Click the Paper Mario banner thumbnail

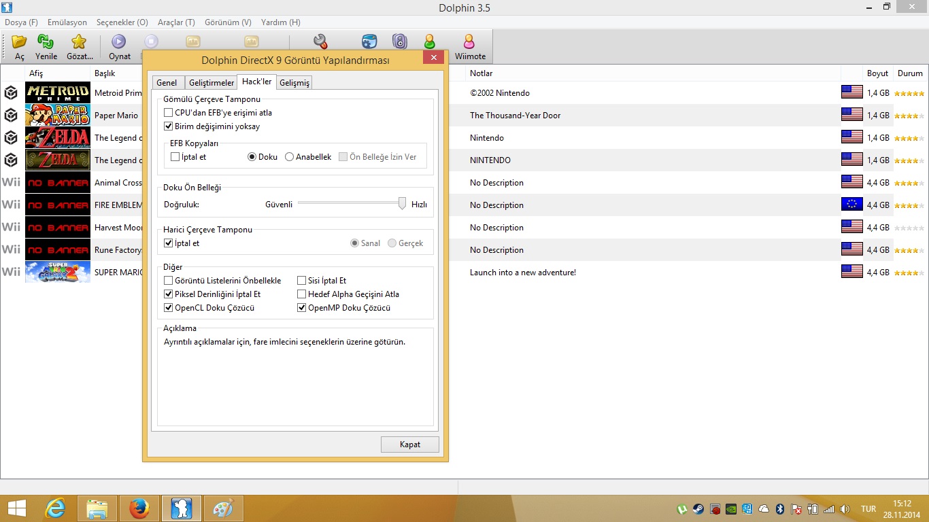[58, 115]
